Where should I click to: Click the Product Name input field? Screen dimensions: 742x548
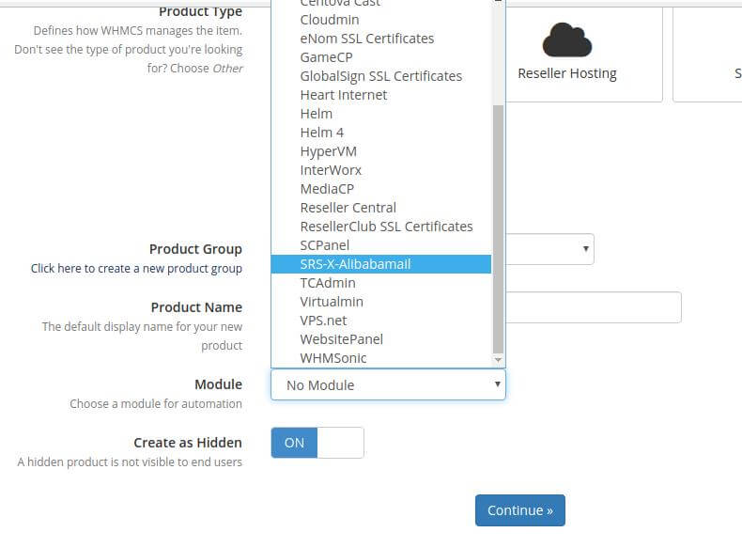click(594, 307)
